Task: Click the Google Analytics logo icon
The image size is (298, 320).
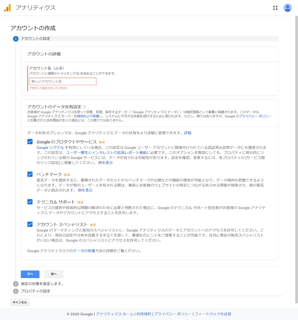Action: pyautogui.click(x=7, y=8)
